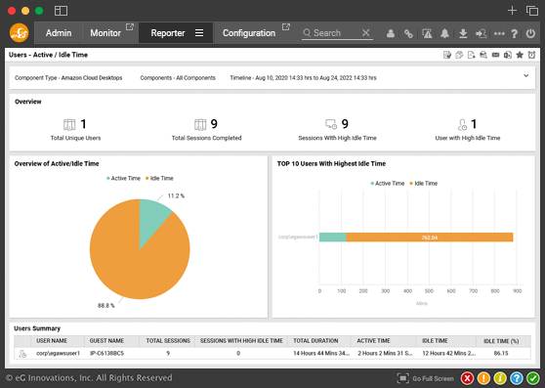Open the Reporter hamburger menu

pos(199,32)
